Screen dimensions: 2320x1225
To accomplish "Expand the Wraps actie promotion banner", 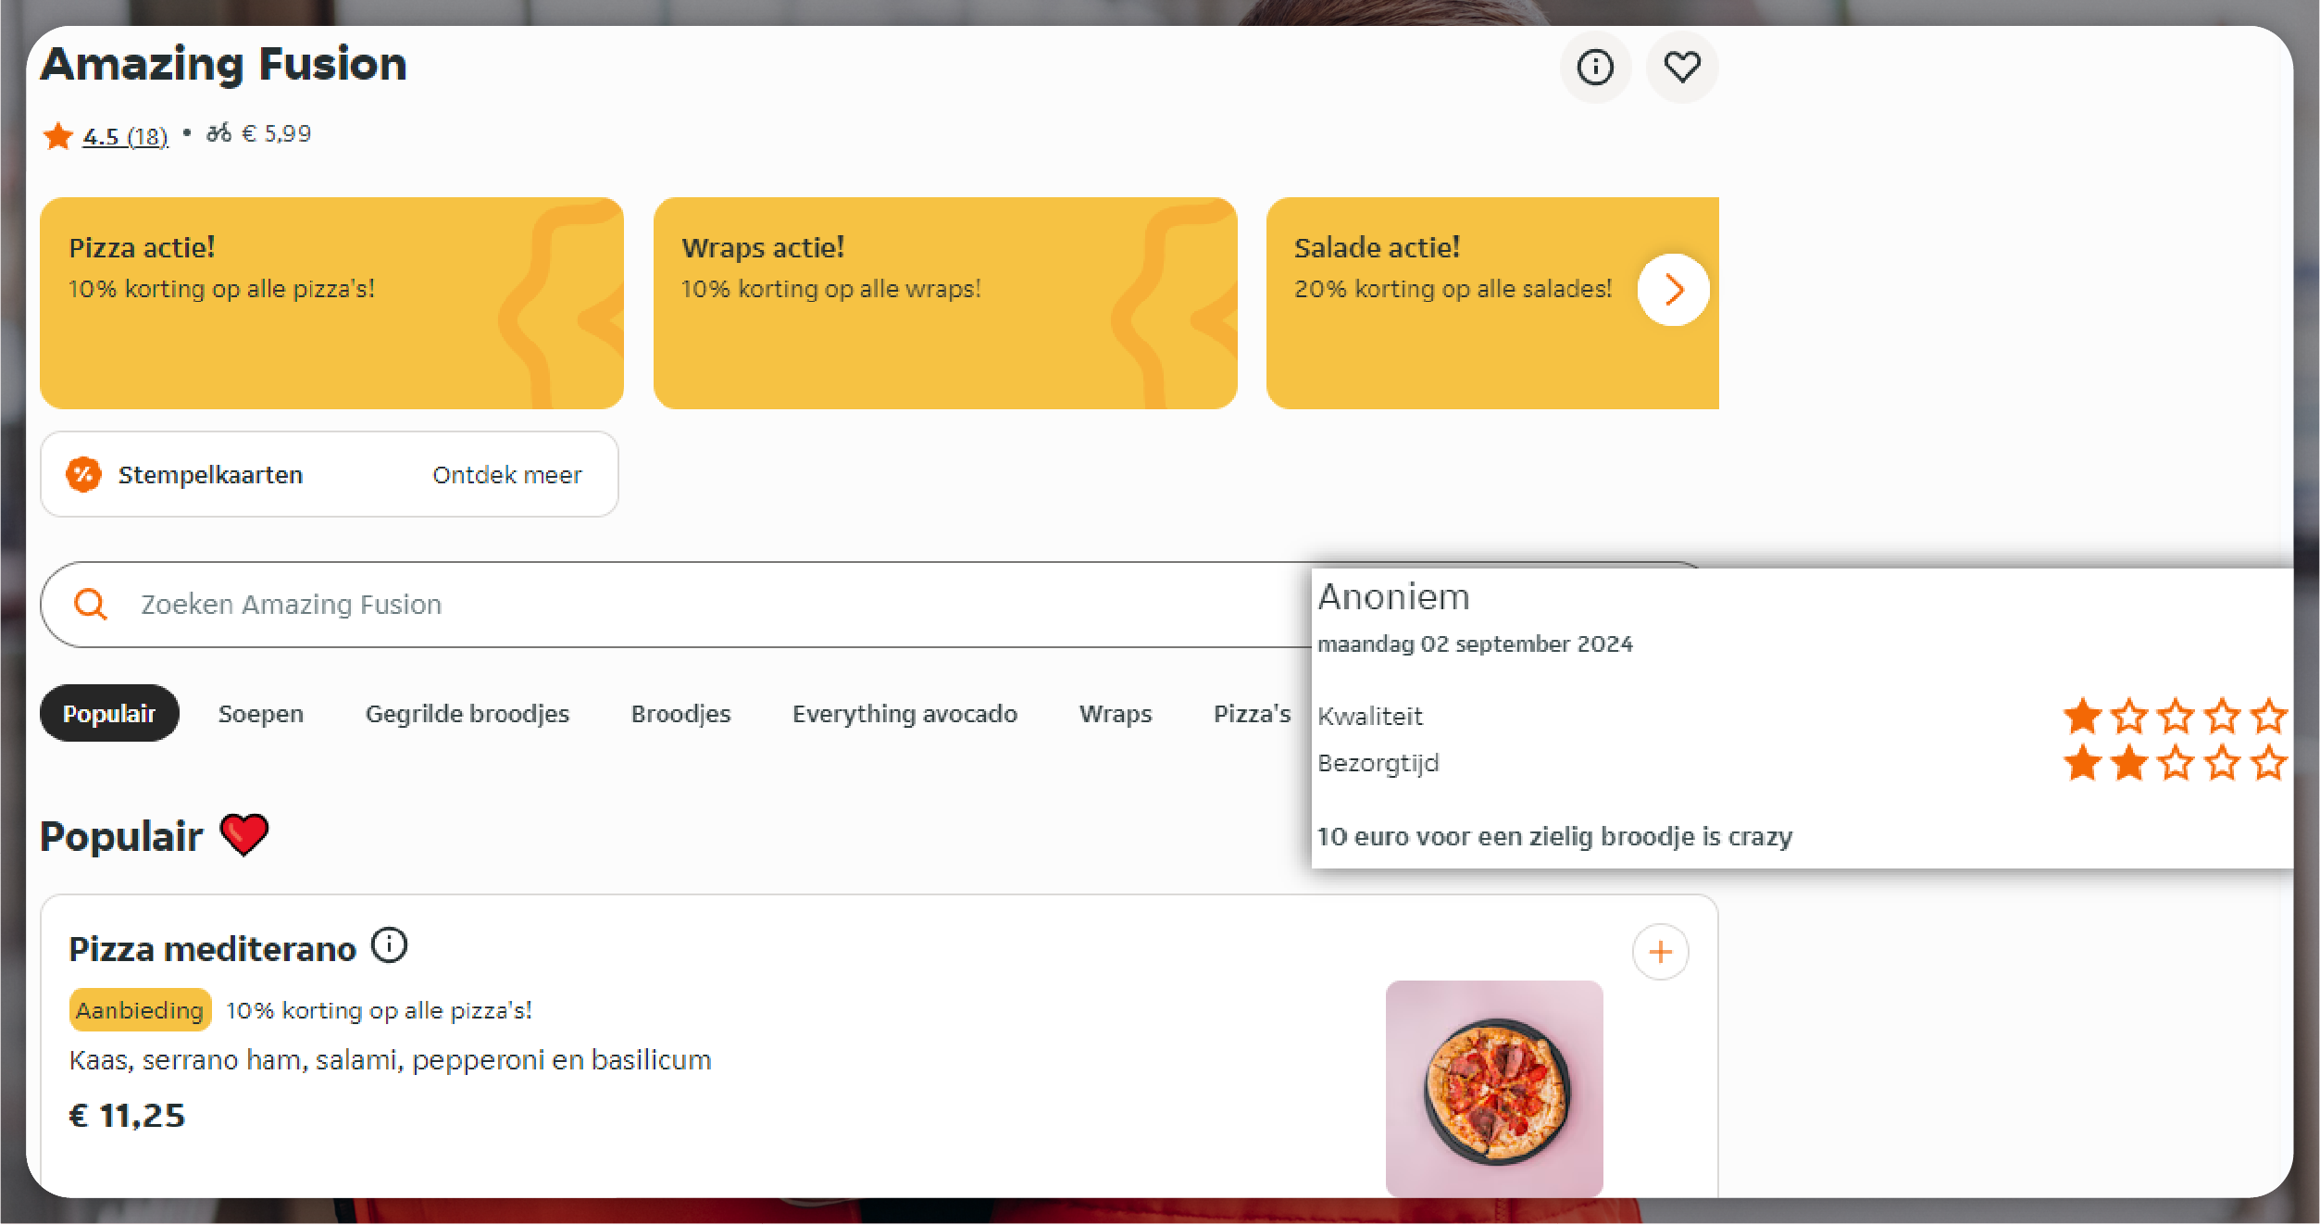I will click(945, 303).
